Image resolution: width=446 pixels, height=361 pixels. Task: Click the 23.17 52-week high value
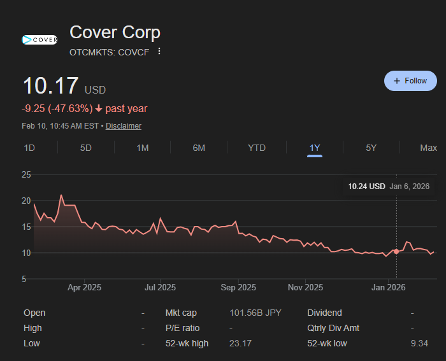pos(240,343)
